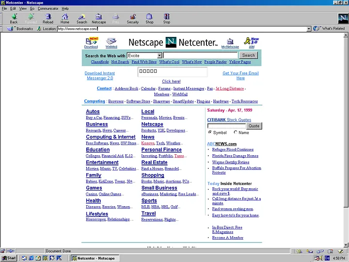
Task: Follow the Entertainment category link
Action: pos(102,163)
